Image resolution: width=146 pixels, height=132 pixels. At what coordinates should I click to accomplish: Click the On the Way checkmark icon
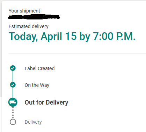(x=13, y=85)
